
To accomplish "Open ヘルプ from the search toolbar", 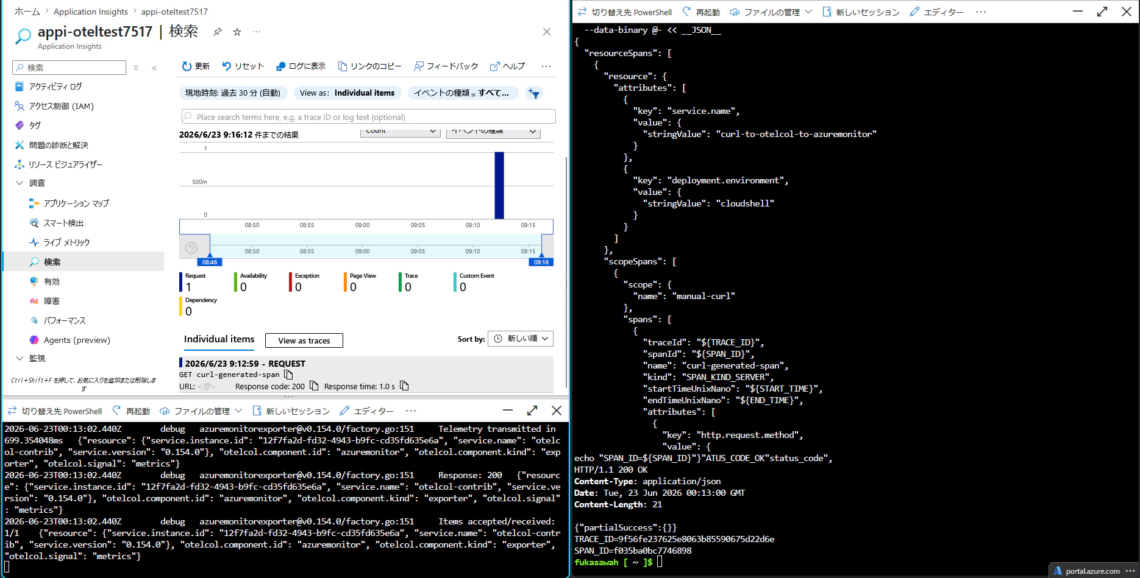I will [507, 66].
